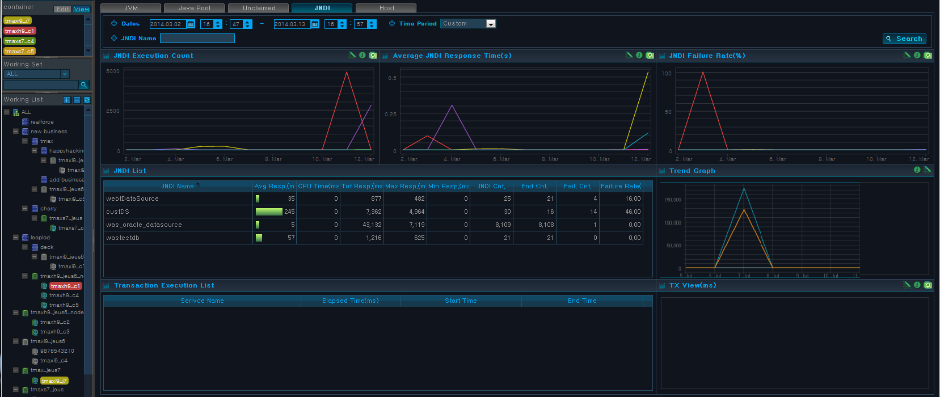Switch to the Host tab
This screenshot has width=940, height=397.
386,8
